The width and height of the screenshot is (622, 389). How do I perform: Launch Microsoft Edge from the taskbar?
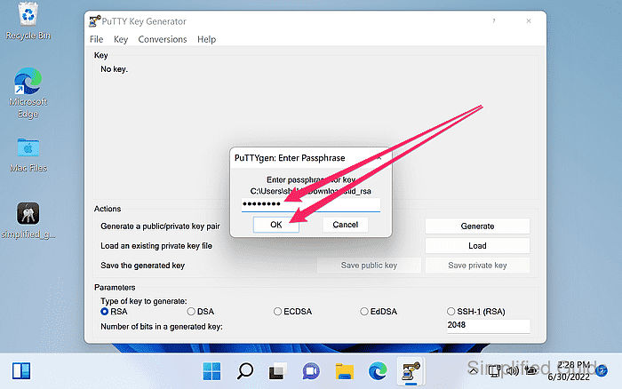pyautogui.click(x=378, y=371)
